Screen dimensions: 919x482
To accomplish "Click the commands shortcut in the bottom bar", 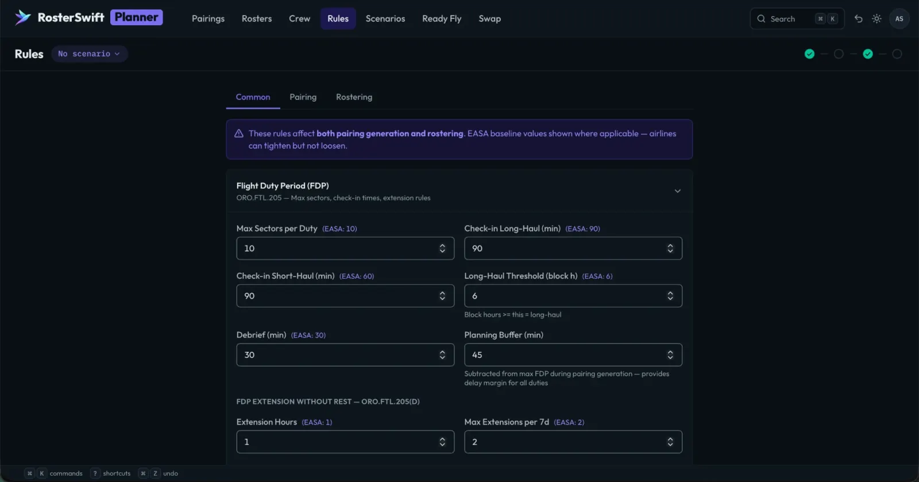I will coord(53,473).
